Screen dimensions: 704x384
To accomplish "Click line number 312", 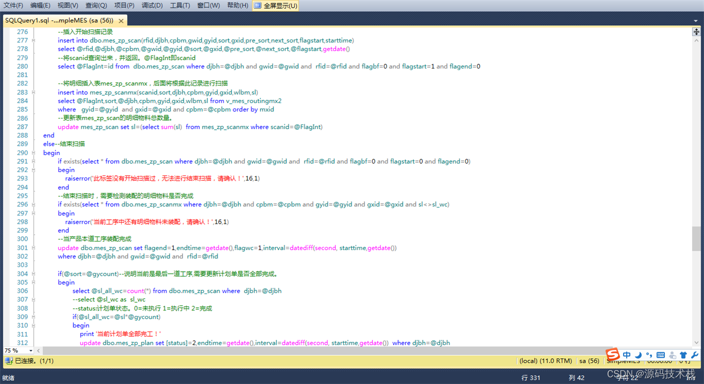I will 22,343.
